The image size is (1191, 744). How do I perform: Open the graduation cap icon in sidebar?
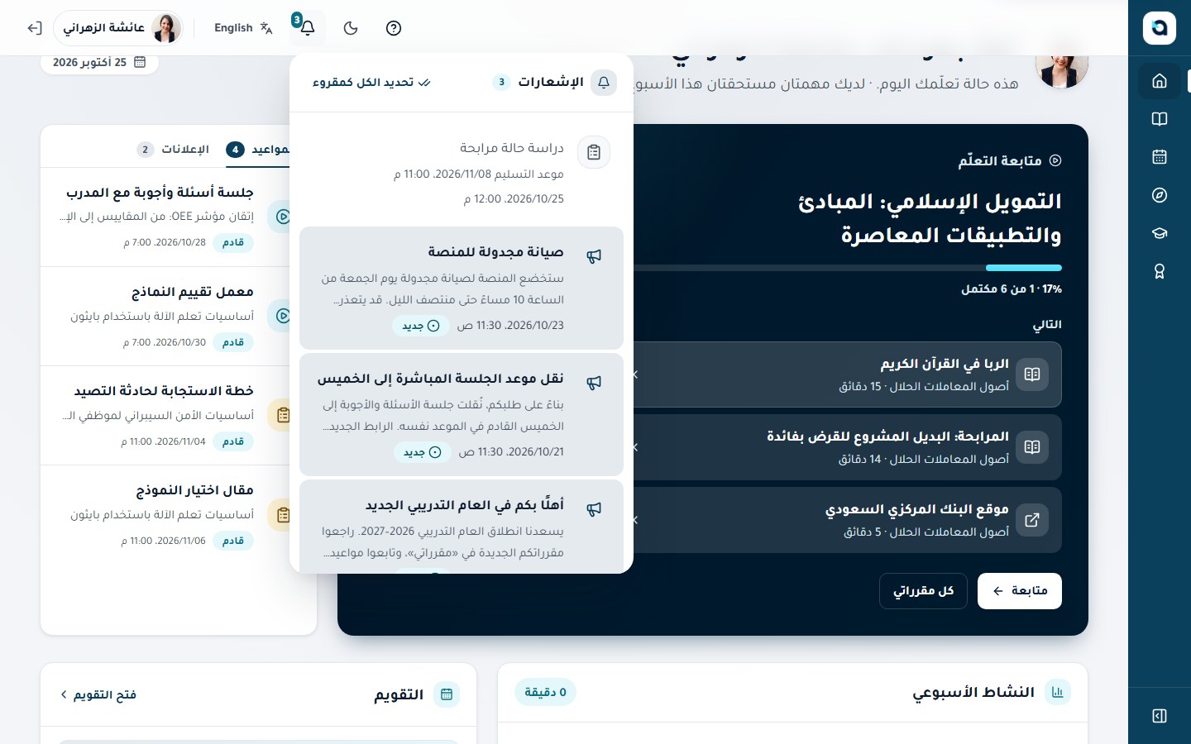coord(1159,233)
